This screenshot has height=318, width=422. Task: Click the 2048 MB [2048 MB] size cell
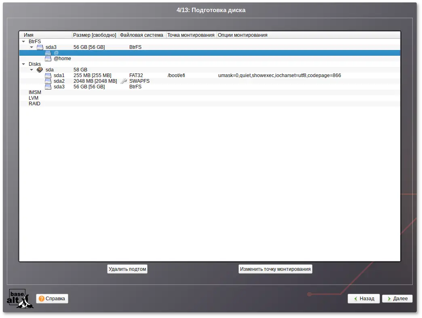tap(95, 81)
